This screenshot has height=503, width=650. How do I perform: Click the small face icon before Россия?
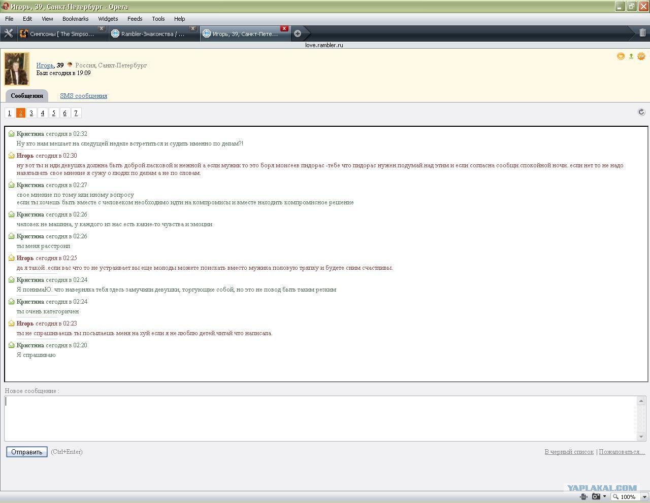click(x=70, y=65)
